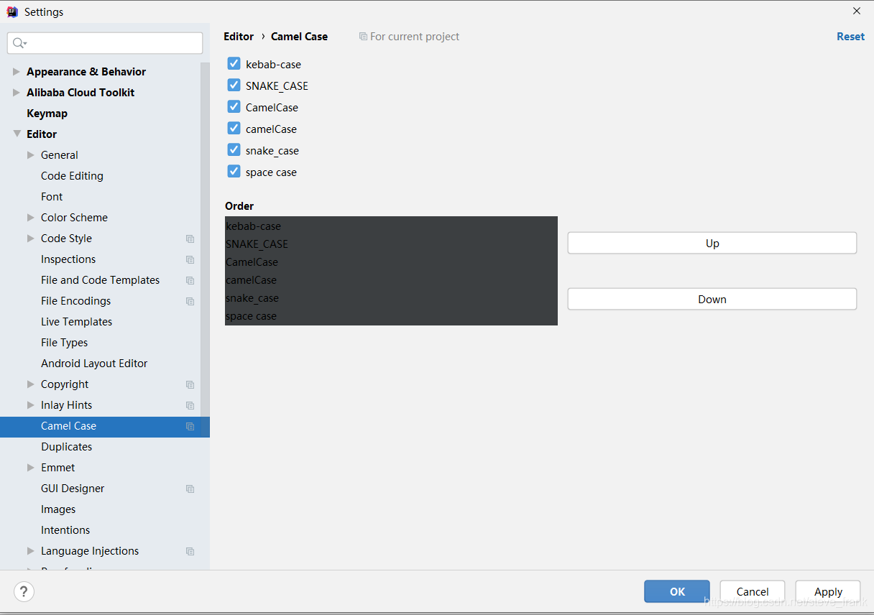Screen dimensions: 874x615
Task: Click the search magnifier icon
Action: (19, 43)
